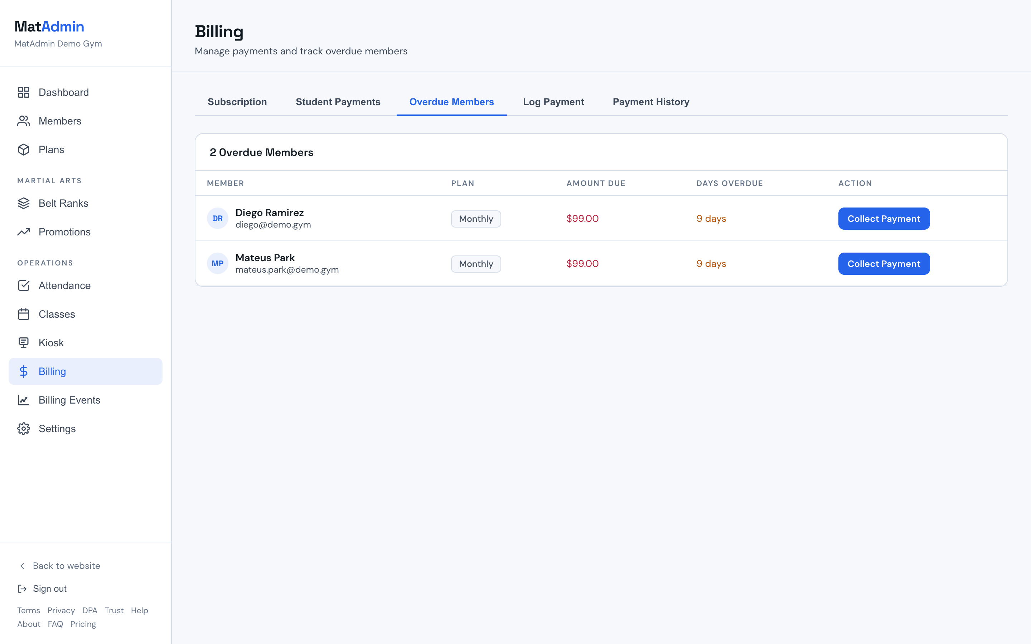
Task: Click the Promotions trending arrow icon
Action: (x=23, y=232)
